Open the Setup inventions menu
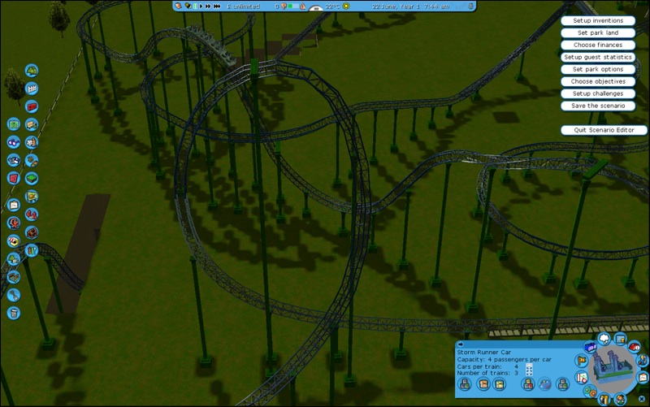 tap(598, 20)
